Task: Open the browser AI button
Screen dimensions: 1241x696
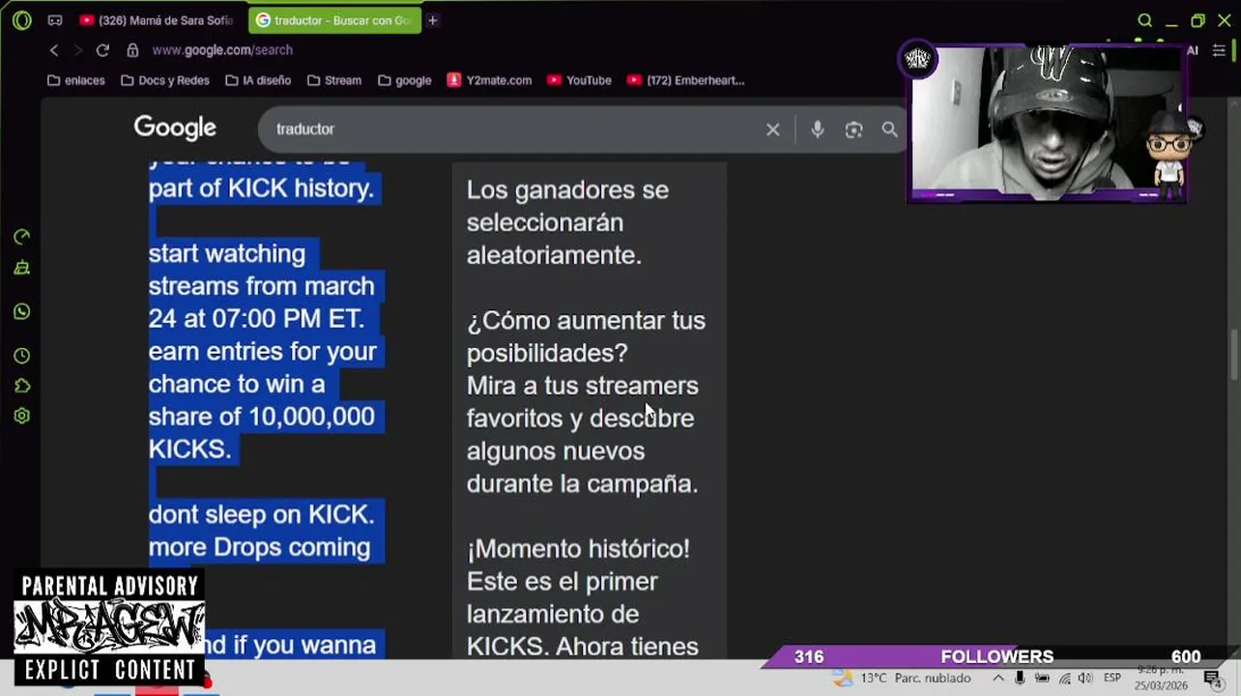Action: (x=1193, y=50)
